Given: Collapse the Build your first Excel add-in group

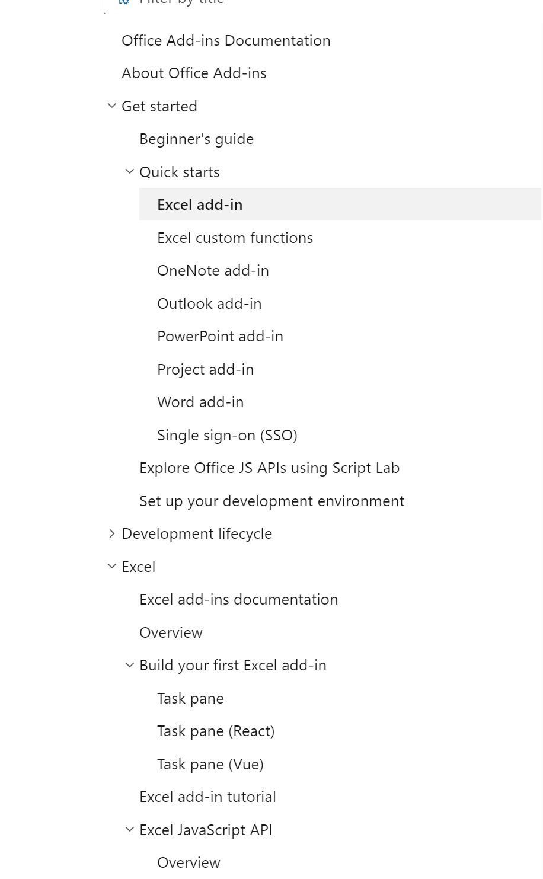Looking at the screenshot, I should tap(129, 664).
